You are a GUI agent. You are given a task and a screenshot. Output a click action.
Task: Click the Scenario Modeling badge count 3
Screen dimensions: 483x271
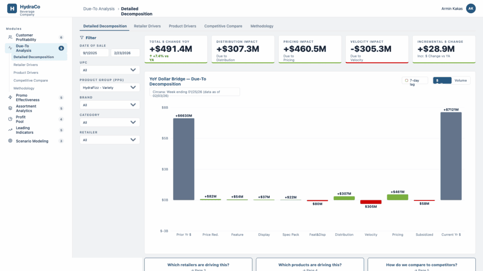(x=61, y=141)
